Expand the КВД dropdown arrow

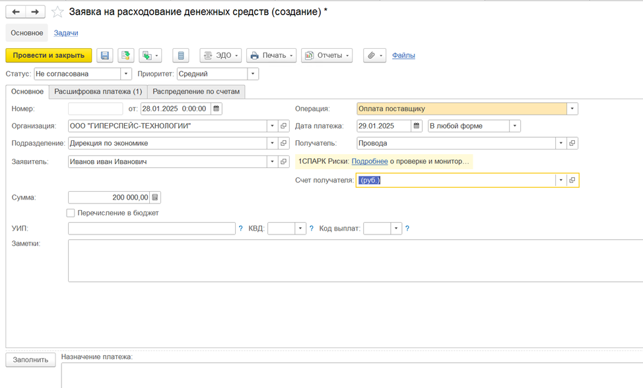click(x=300, y=229)
